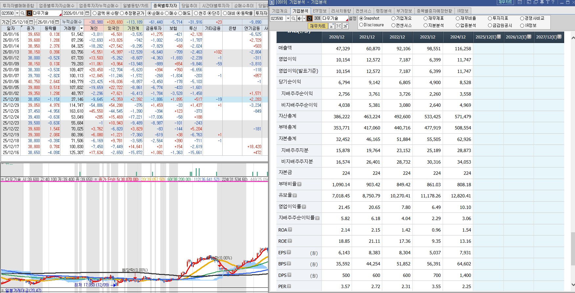The image size is (575, 293).
Task: Open the stock code dropdown in investor window
Action: (x=17, y=13)
